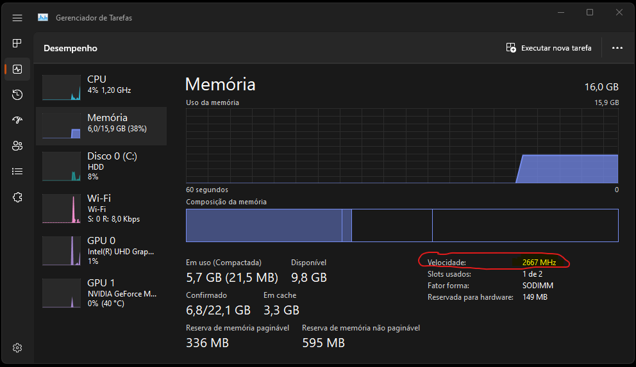Select the Performance page icon
The width and height of the screenshot is (636, 367).
click(x=17, y=69)
